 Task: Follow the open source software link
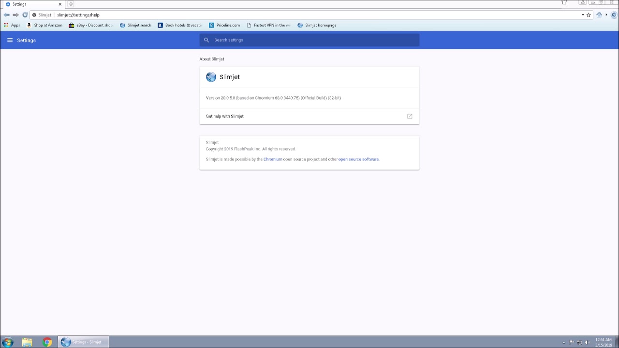[x=358, y=159]
